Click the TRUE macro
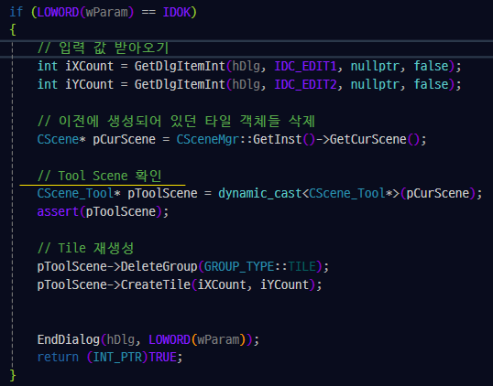493x386 pixels. 162,358
